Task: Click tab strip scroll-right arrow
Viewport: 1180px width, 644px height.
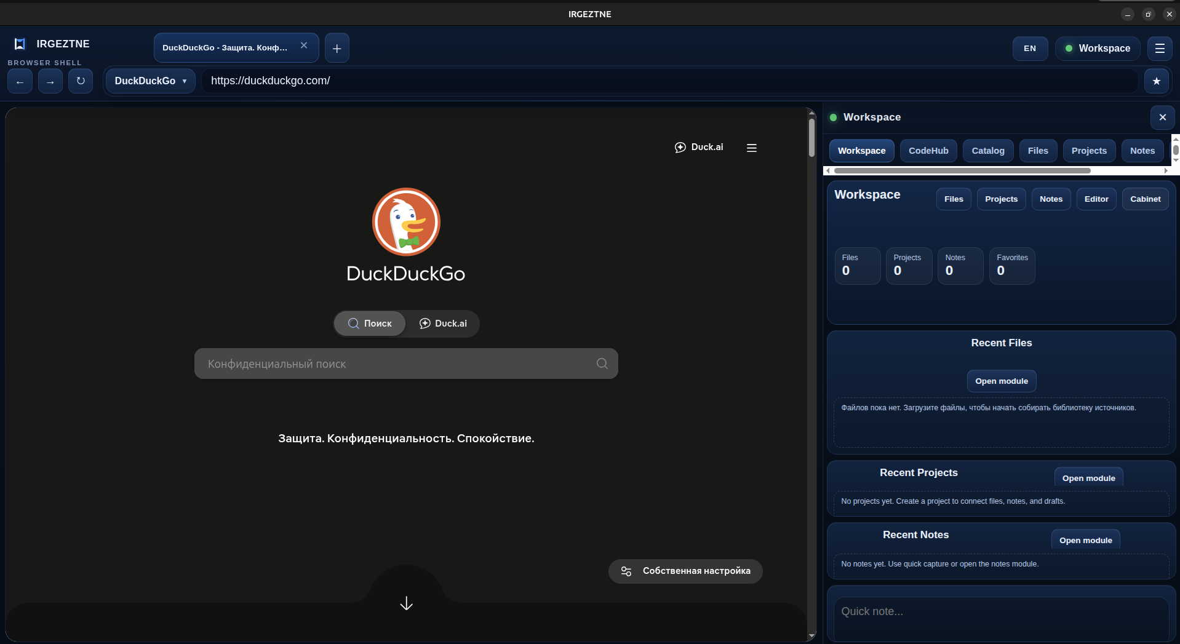Action: pos(1166,170)
